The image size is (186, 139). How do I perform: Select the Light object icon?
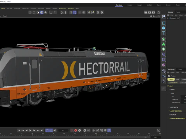164,81
